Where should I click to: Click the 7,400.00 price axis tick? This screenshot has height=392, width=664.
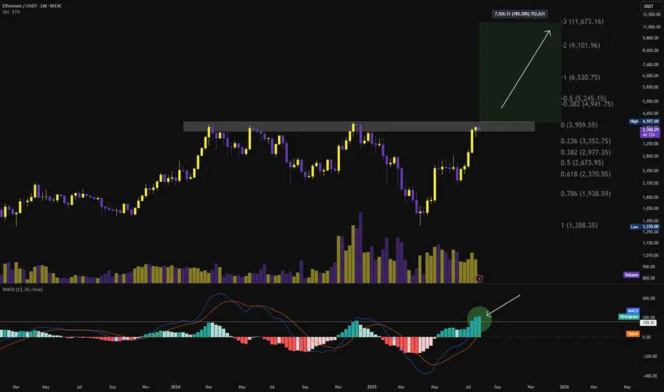click(651, 64)
